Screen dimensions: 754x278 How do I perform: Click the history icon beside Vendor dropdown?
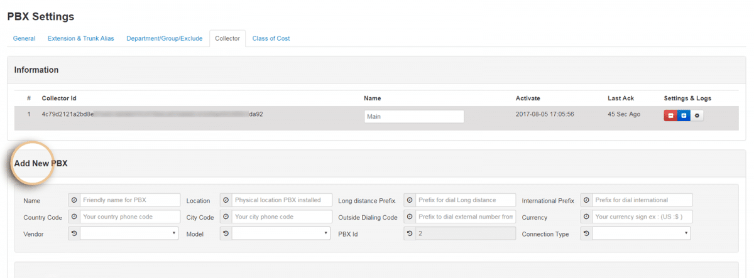pyautogui.click(x=74, y=233)
